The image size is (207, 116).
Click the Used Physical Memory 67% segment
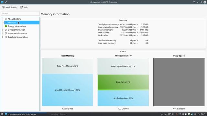[68, 90]
